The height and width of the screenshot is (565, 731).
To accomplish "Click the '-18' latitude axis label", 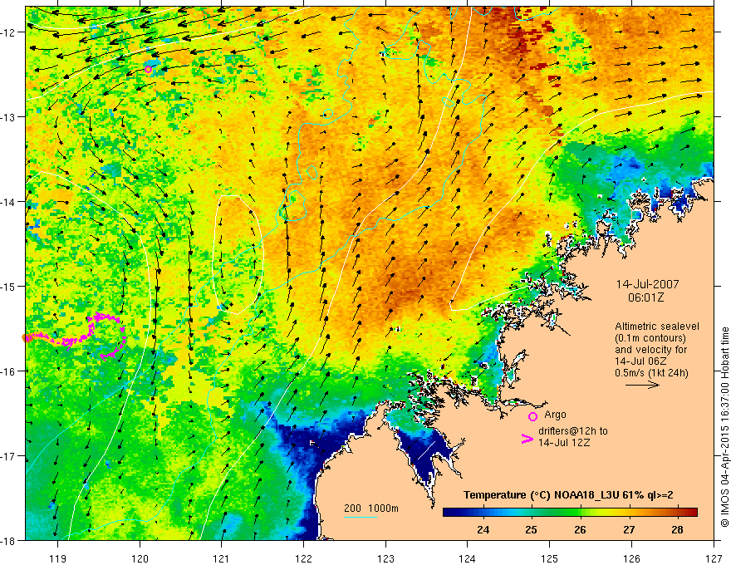I will click(8, 540).
